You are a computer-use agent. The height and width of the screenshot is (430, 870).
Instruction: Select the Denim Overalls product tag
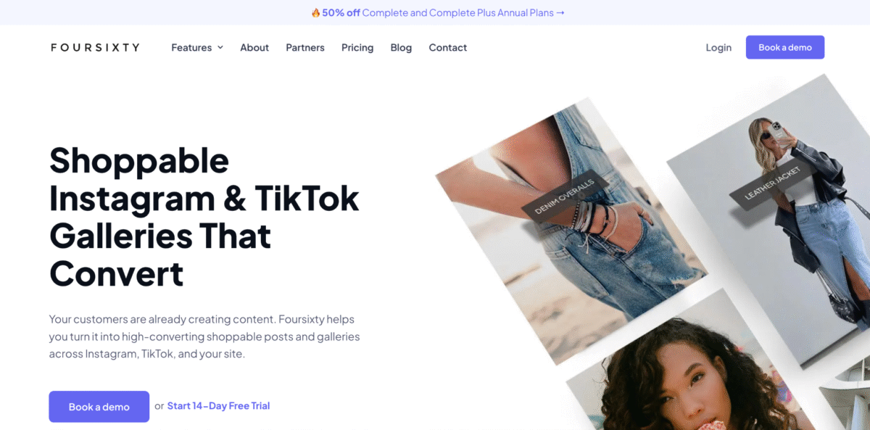[564, 196]
